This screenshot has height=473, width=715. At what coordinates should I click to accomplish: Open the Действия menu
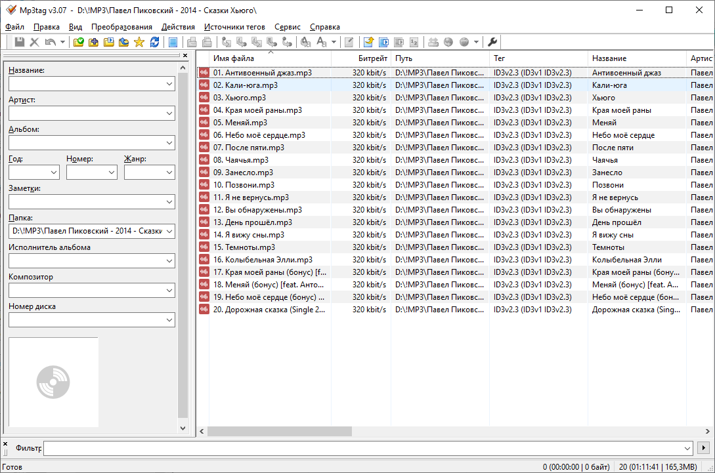(x=179, y=27)
